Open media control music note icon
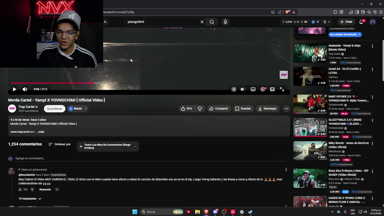384x216 pixels. pos(351,12)
